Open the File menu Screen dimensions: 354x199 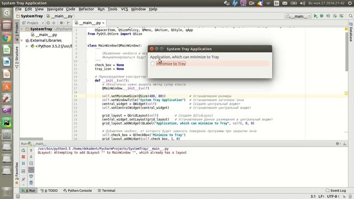(x=18, y=9)
